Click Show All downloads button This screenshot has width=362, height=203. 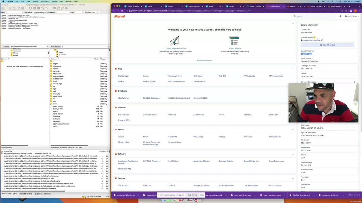(x=352, y=195)
